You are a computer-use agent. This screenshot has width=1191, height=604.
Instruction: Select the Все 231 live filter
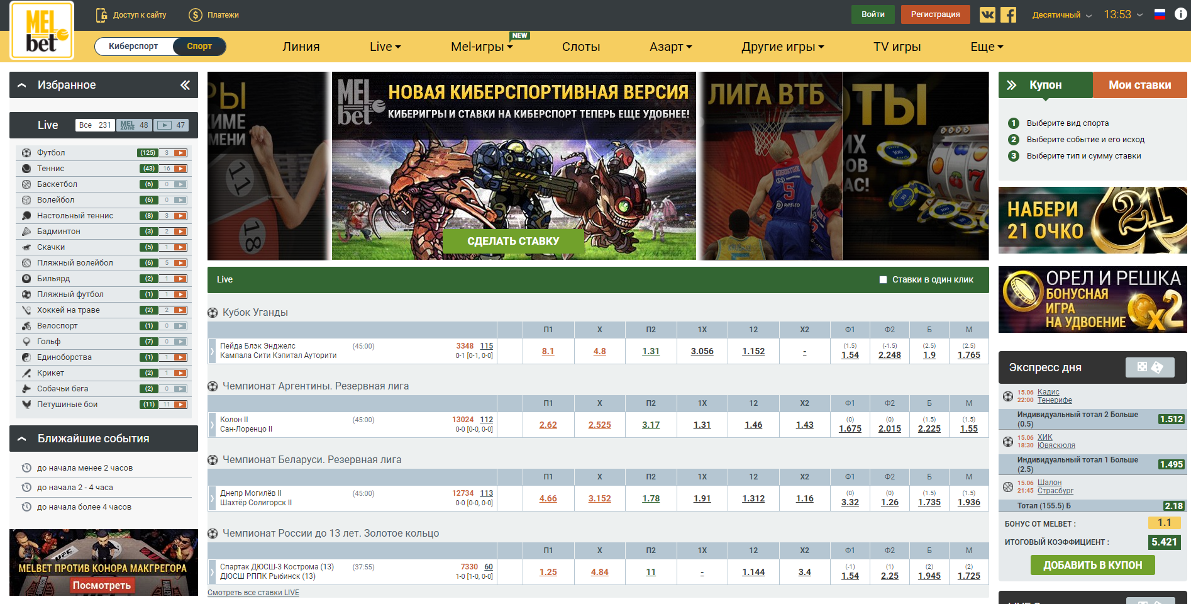(95, 125)
